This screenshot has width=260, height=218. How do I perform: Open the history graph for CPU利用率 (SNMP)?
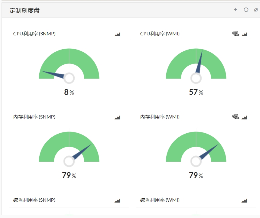click(x=118, y=34)
